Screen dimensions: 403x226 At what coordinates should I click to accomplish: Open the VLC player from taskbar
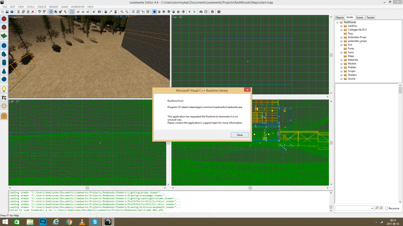click(x=82, y=222)
